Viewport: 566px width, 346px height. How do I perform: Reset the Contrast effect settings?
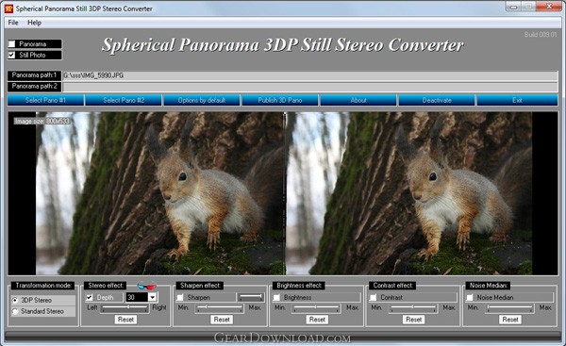pos(414,320)
